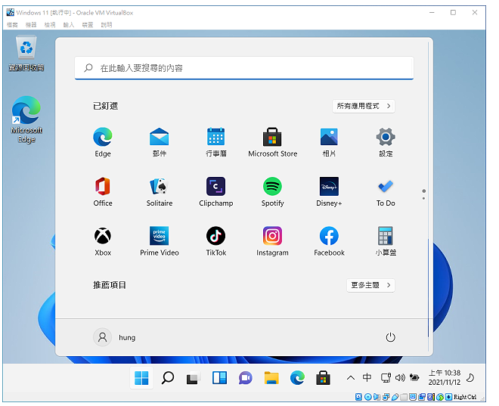Open Teams Chat on the taskbar
The width and height of the screenshot is (499, 406).
(x=245, y=378)
